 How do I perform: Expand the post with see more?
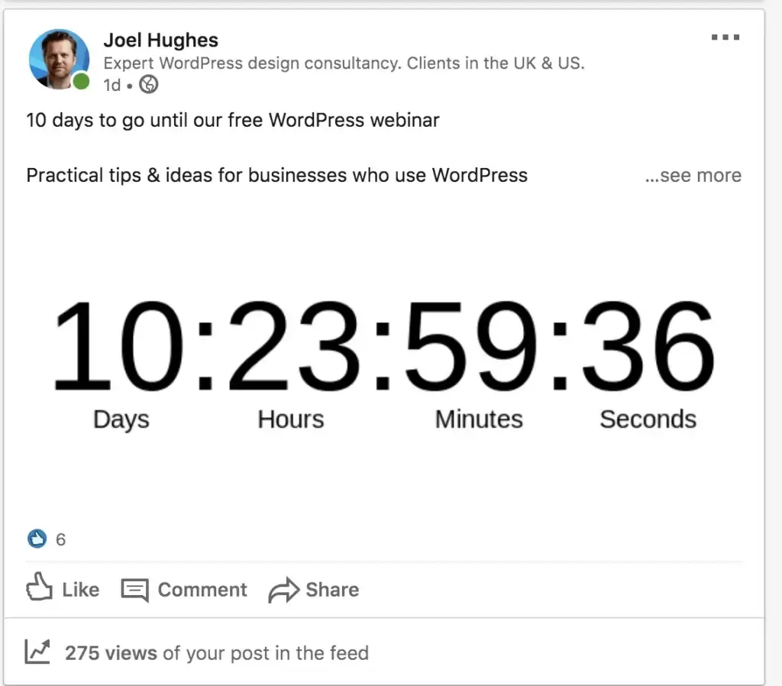[x=692, y=175]
